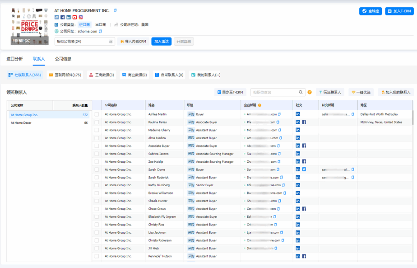Tick the checkbox for Ashlea Martin

97,114
